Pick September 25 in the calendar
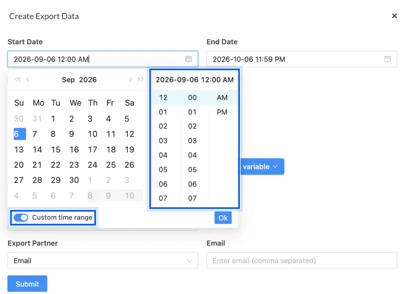The height and width of the screenshot is (294, 405). click(111, 165)
